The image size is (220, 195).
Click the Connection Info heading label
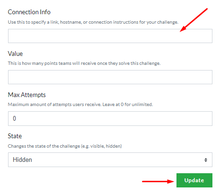click(29, 12)
